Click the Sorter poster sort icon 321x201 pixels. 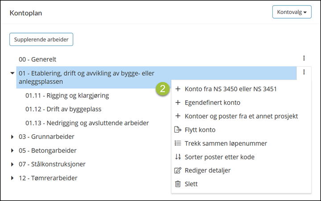(178, 157)
